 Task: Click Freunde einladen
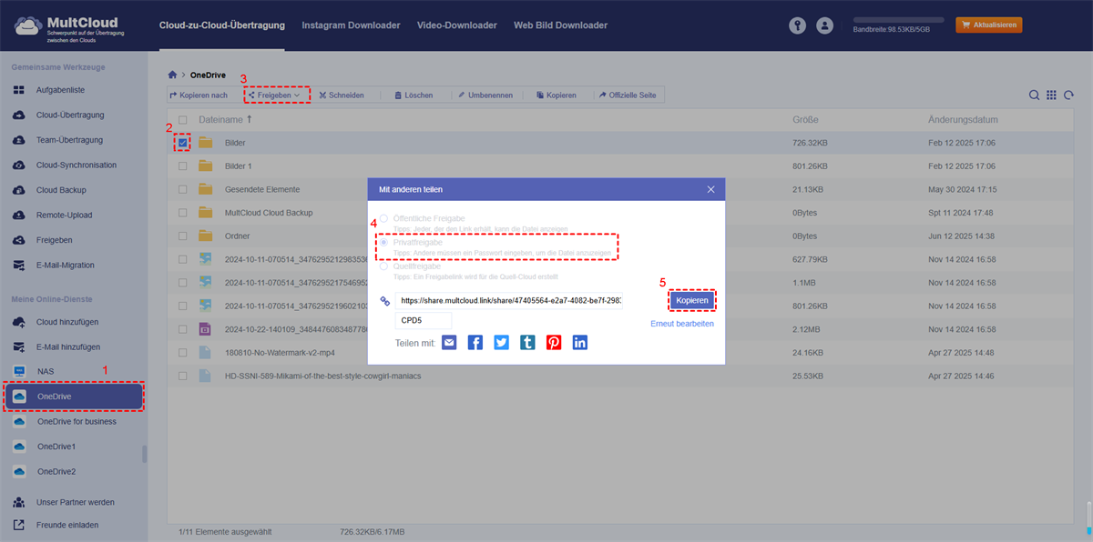(68, 525)
